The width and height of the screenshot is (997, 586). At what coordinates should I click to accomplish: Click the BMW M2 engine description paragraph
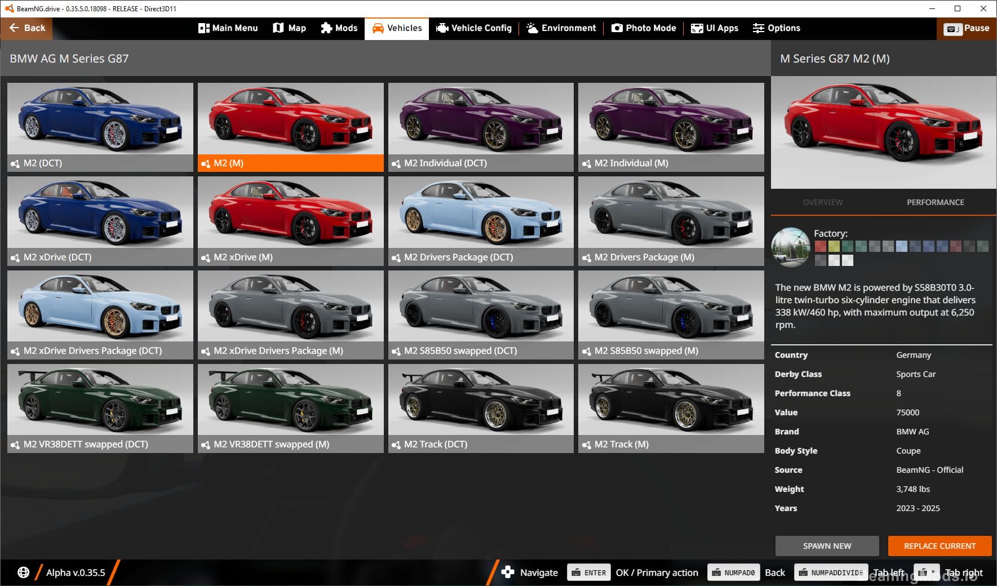point(875,306)
